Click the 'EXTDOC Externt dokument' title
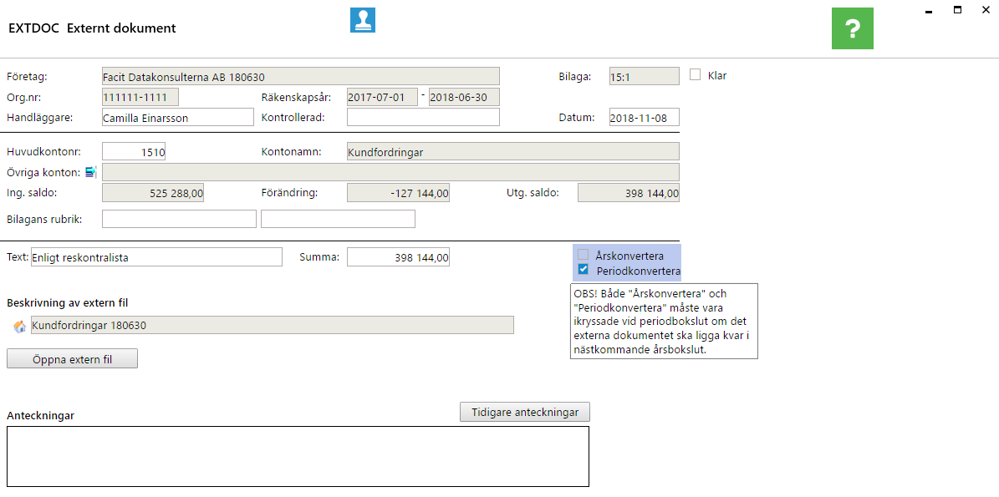This screenshot has height=497, width=999. coord(93,28)
